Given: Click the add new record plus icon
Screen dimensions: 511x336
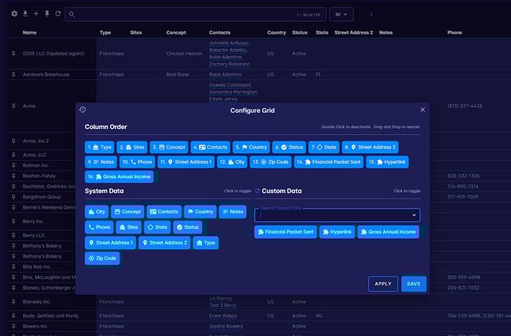Looking at the screenshot, I should point(35,14).
